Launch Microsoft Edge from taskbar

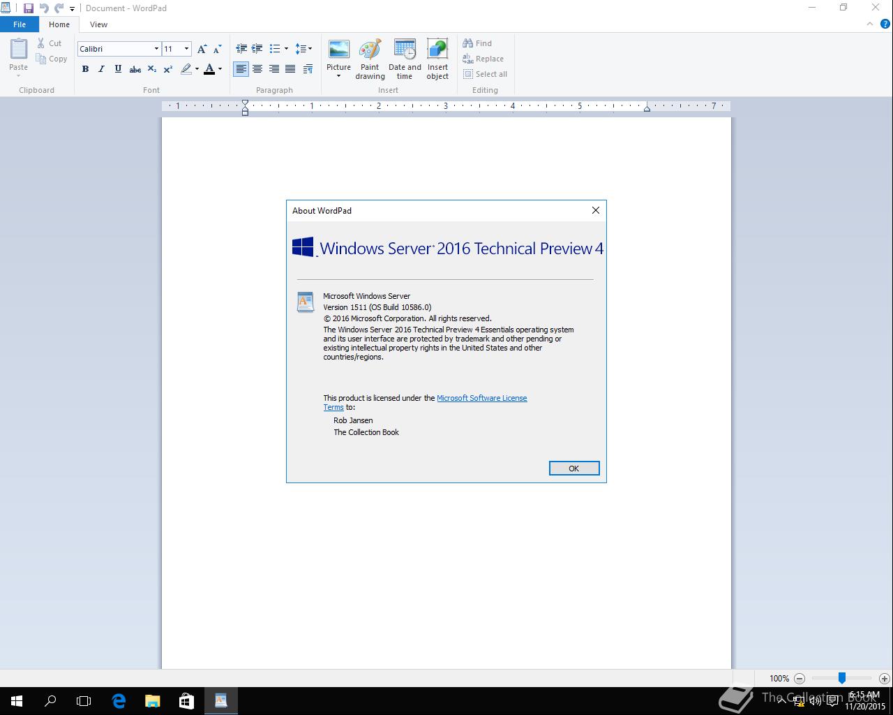119,701
